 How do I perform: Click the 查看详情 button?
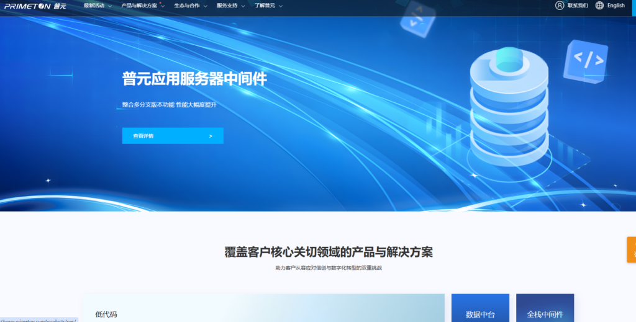173,136
